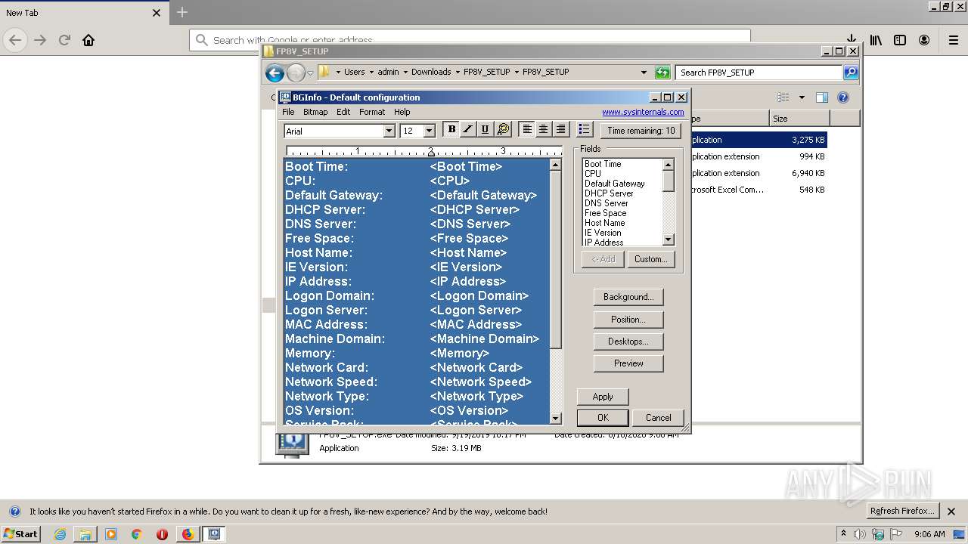Click the Explorer forward arrow button

pos(296,73)
